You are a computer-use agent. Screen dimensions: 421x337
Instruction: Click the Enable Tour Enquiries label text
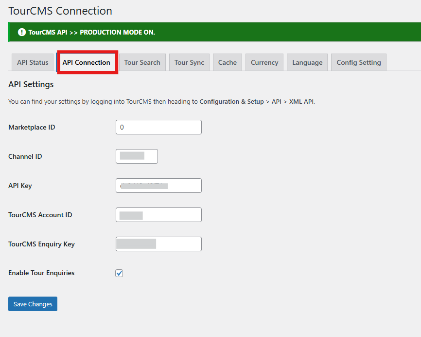(41, 273)
